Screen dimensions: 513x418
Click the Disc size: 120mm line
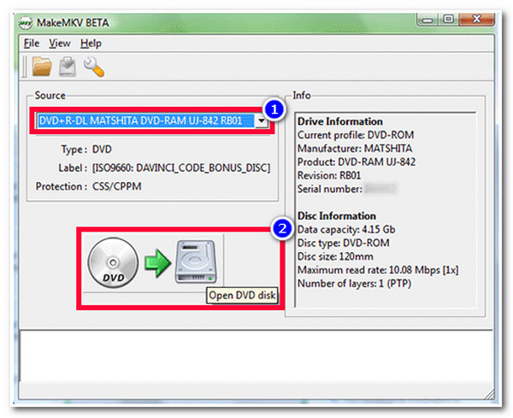335,256
